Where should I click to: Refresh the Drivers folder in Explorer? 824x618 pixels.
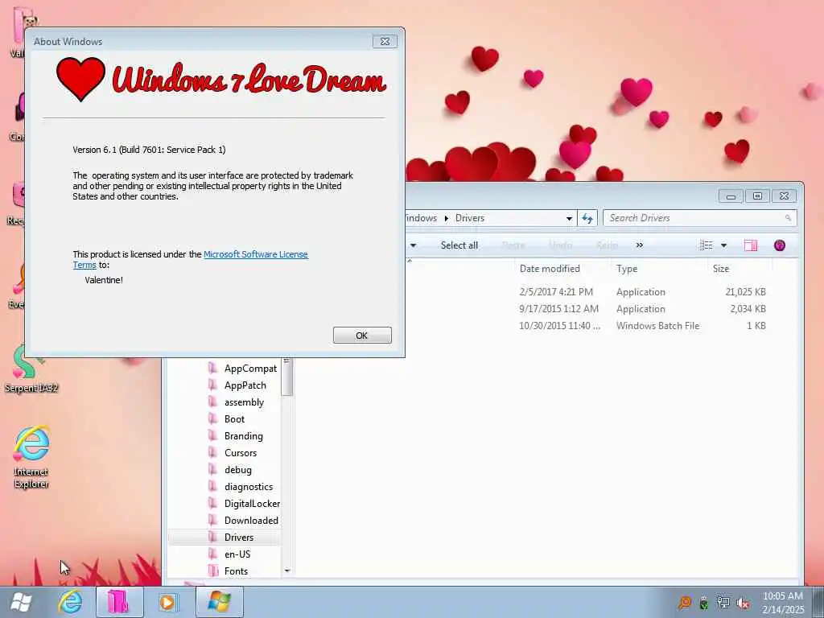point(587,218)
